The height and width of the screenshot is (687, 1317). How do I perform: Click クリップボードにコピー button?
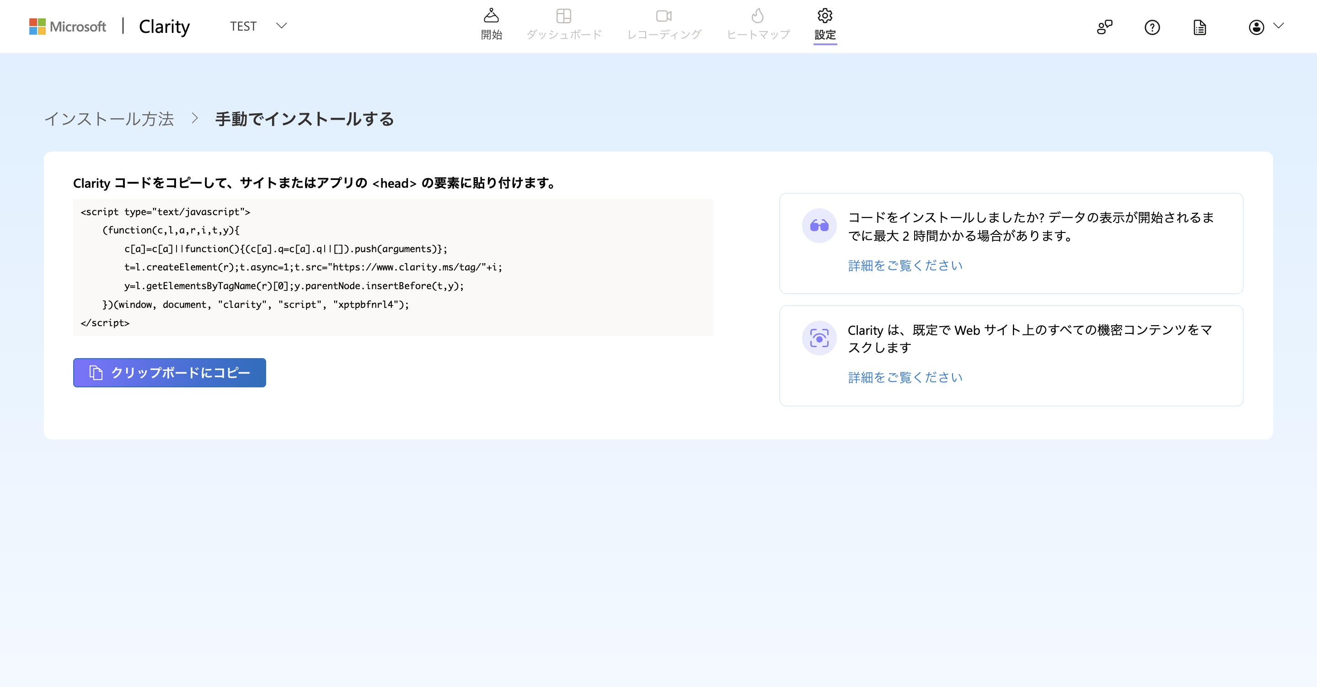click(169, 372)
